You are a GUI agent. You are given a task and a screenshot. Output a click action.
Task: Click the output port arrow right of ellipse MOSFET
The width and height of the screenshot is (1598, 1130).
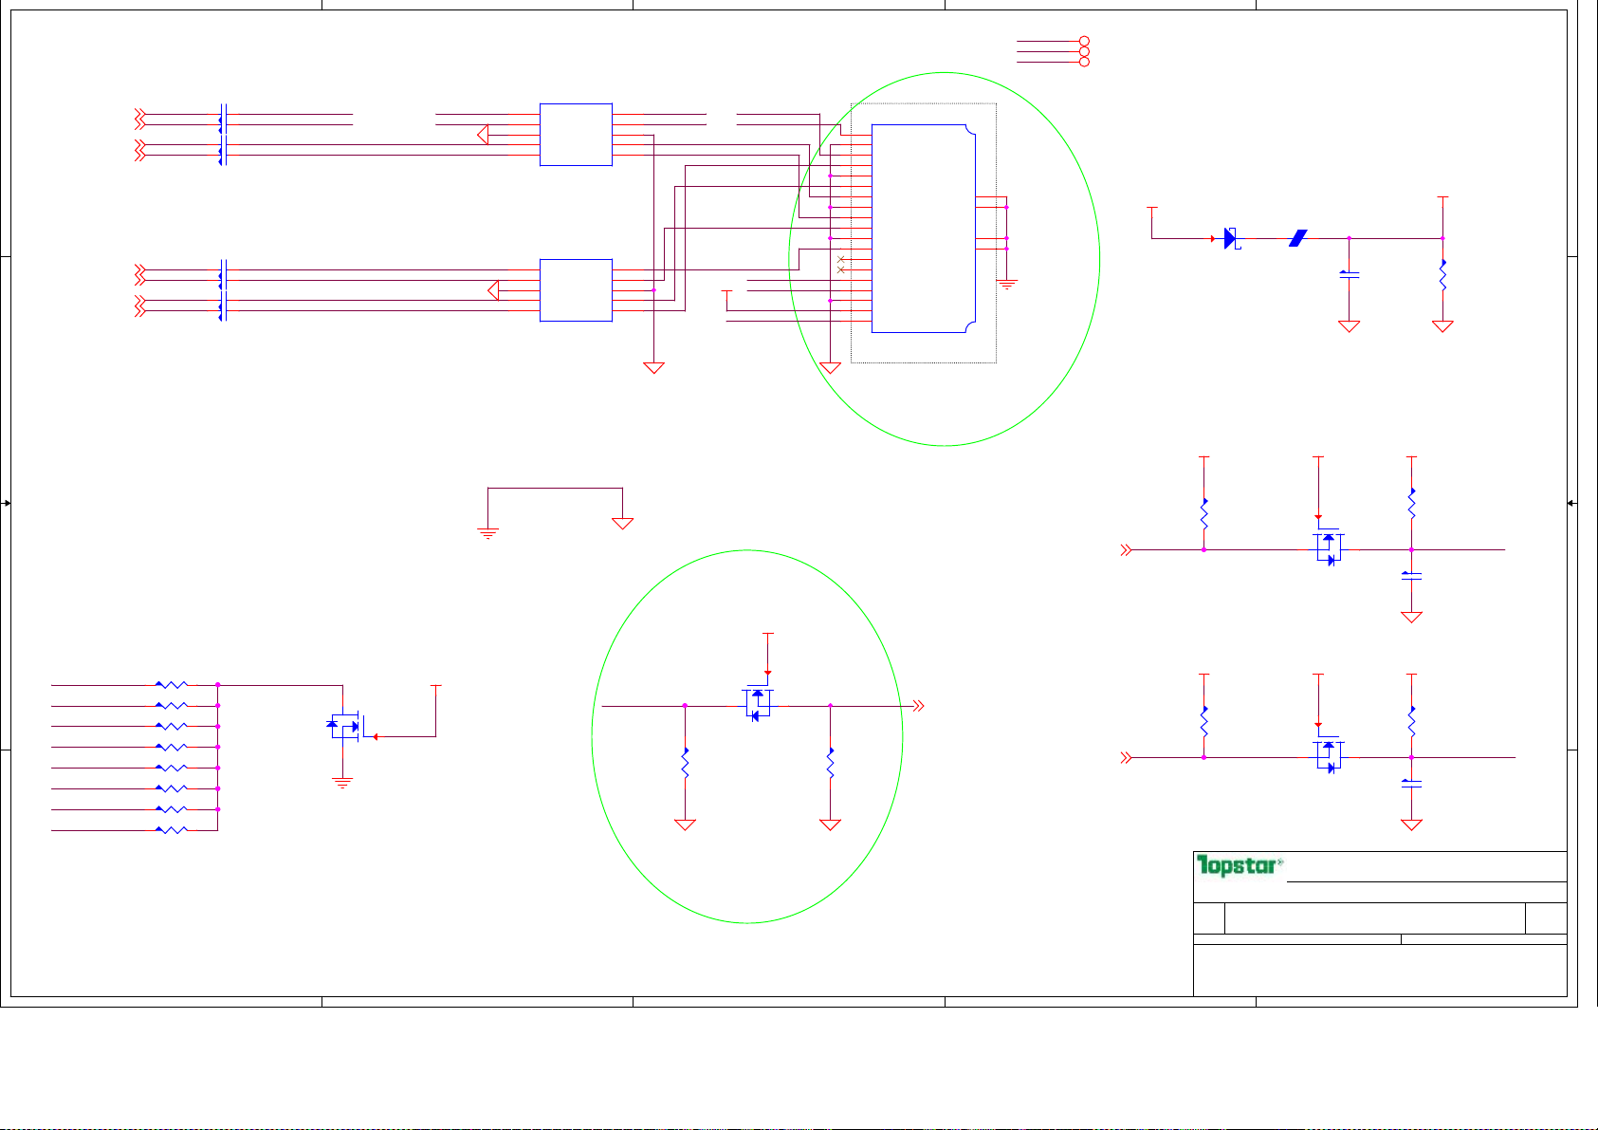coord(918,706)
